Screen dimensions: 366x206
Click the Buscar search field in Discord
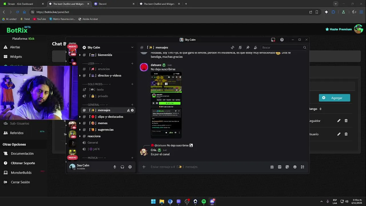point(284,47)
